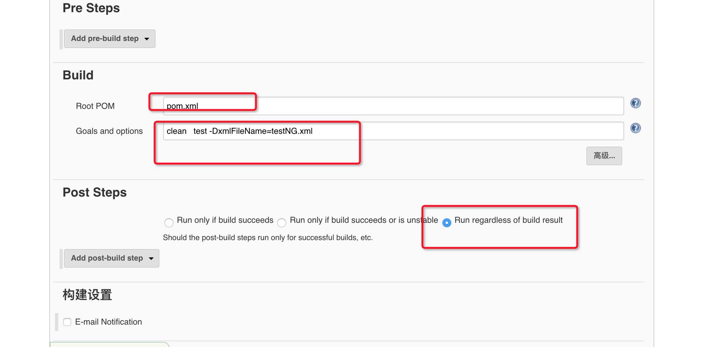Clear the pom.xml Root POM field
The image size is (724, 347).
(208, 105)
